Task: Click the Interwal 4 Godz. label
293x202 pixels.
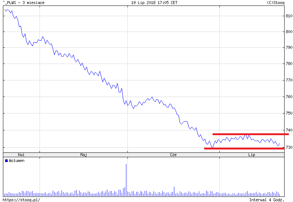Action: (x=267, y=200)
